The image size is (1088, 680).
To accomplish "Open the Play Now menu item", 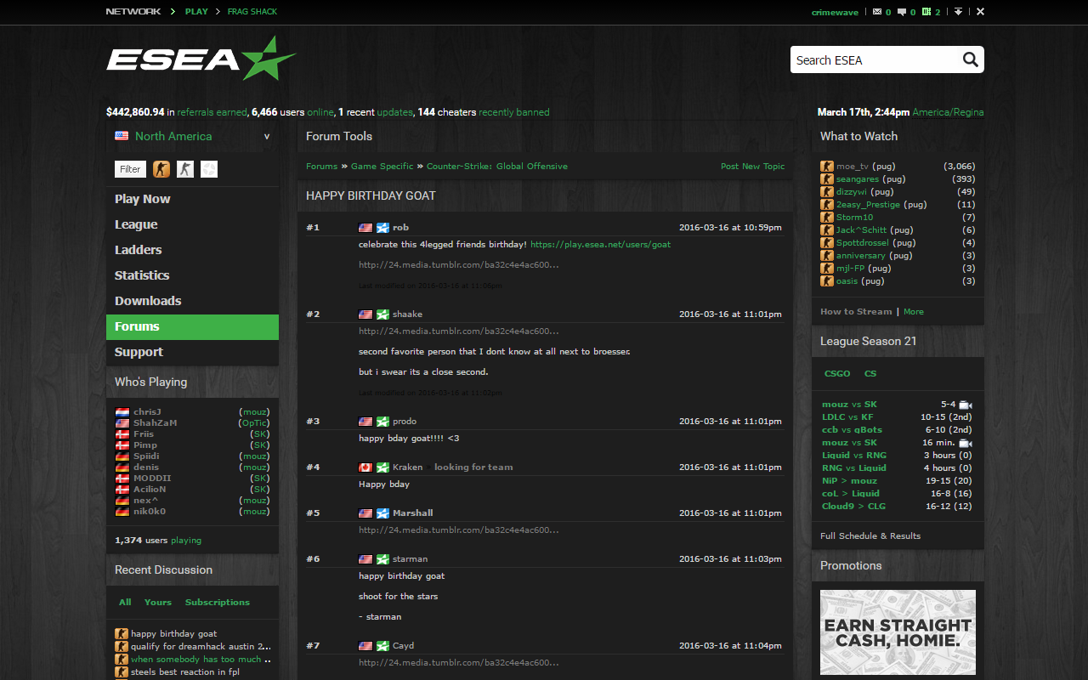I will (x=192, y=199).
